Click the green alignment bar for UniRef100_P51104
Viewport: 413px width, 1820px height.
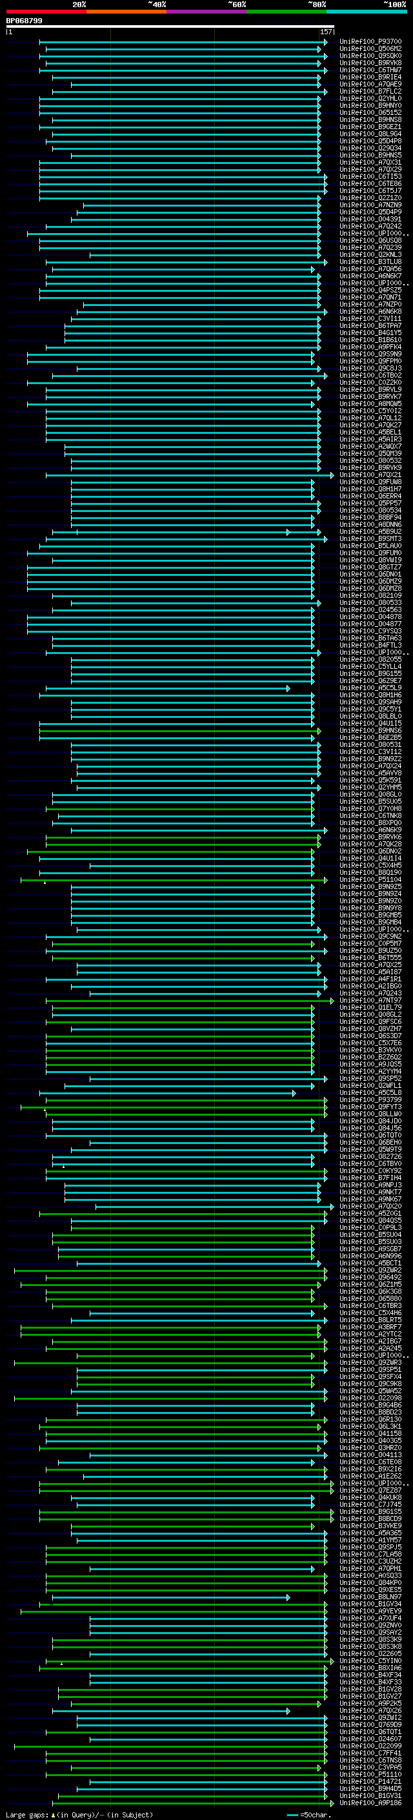174,881
